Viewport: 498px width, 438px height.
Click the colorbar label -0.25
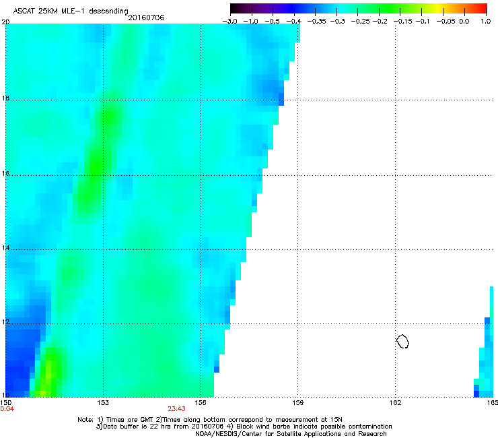click(361, 22)
